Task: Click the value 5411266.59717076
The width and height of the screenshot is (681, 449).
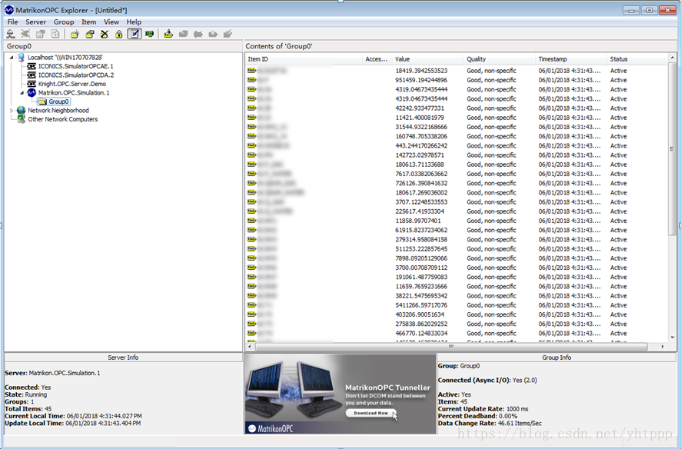Action: (x=421, y=305)
